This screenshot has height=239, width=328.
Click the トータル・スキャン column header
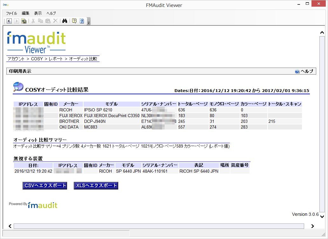click(285, 104)
